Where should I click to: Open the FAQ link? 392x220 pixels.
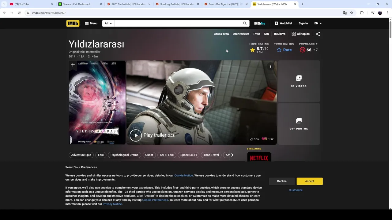tap(266, 34)
